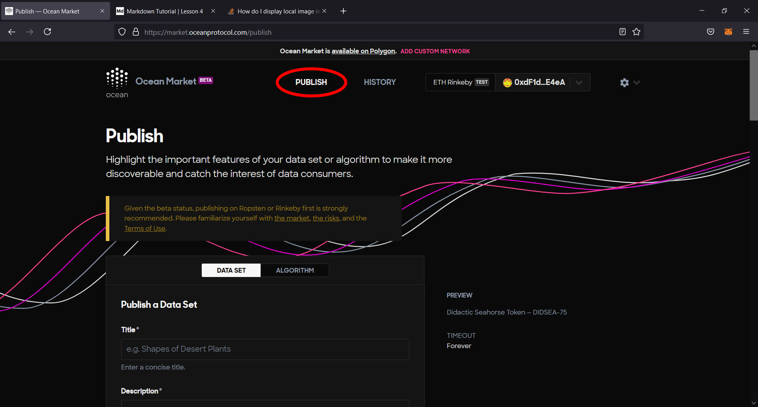
Task: Select the DATA SET tab
Action: 231,270
